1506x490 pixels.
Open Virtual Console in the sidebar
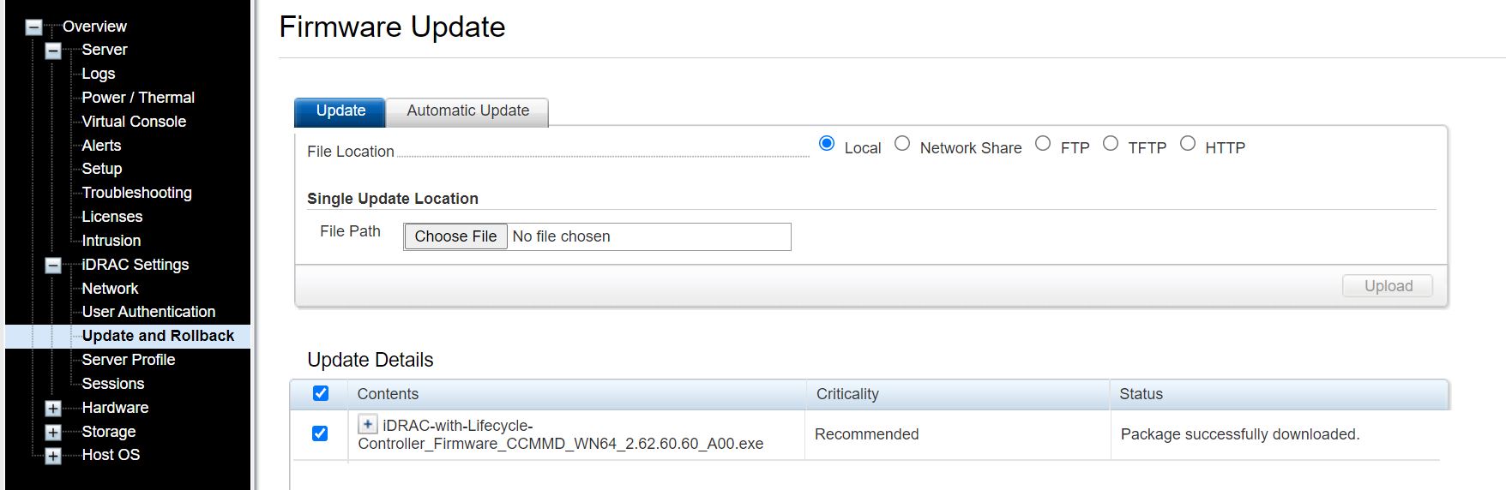click(134, 122)
